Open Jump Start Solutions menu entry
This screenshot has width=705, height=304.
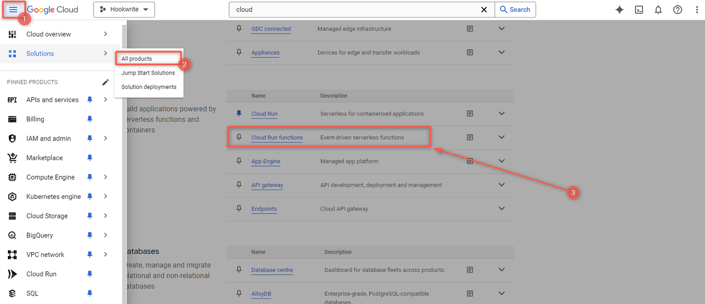[x=148, y=72]
